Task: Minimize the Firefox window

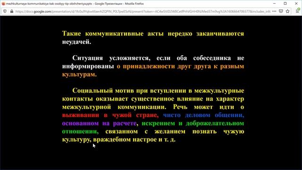Action: (x=275, y=3)
